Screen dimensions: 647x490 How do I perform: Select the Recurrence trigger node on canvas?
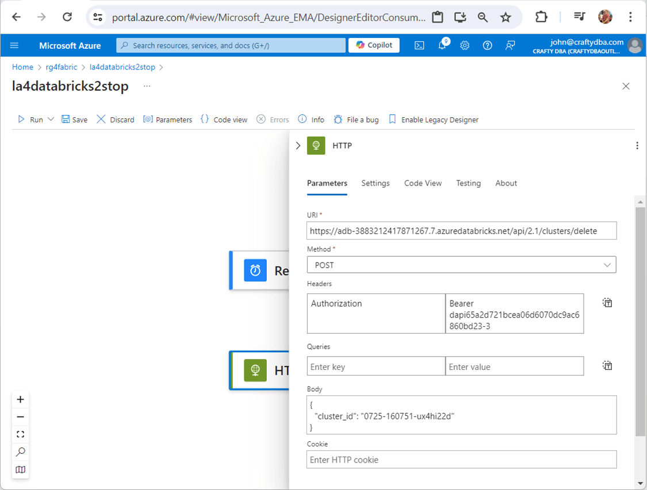coord(259,271)
